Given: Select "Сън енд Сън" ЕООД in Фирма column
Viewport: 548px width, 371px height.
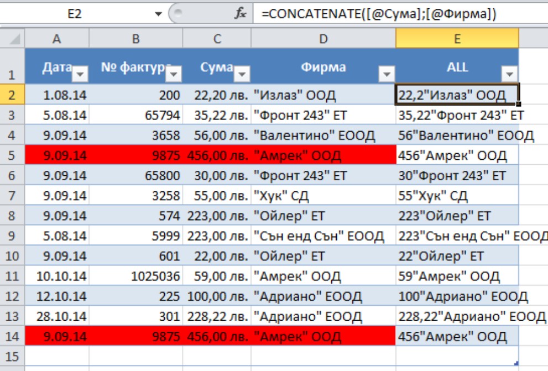Looking at the screenshot, I should point(323,236).
